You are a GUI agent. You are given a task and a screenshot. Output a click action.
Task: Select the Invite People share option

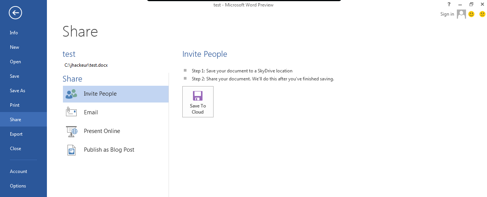coord(116,94)
